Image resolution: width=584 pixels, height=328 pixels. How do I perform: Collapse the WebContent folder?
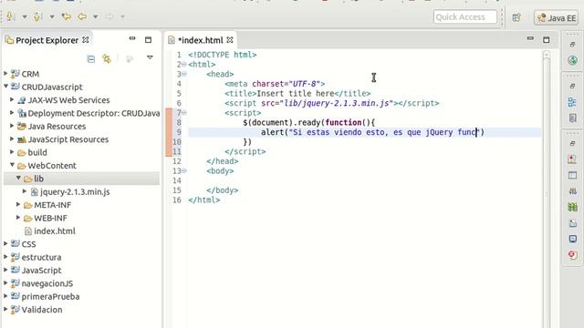tap(12, 165)
